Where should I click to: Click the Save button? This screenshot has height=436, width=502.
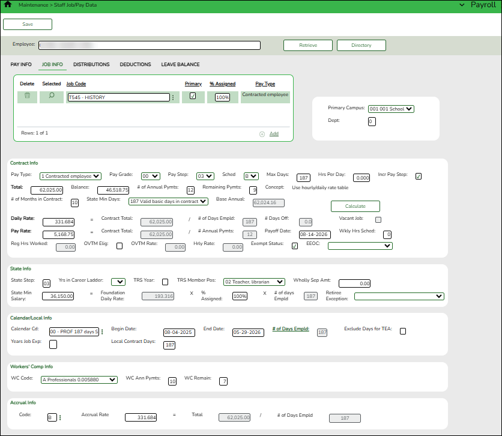(28, 25)
